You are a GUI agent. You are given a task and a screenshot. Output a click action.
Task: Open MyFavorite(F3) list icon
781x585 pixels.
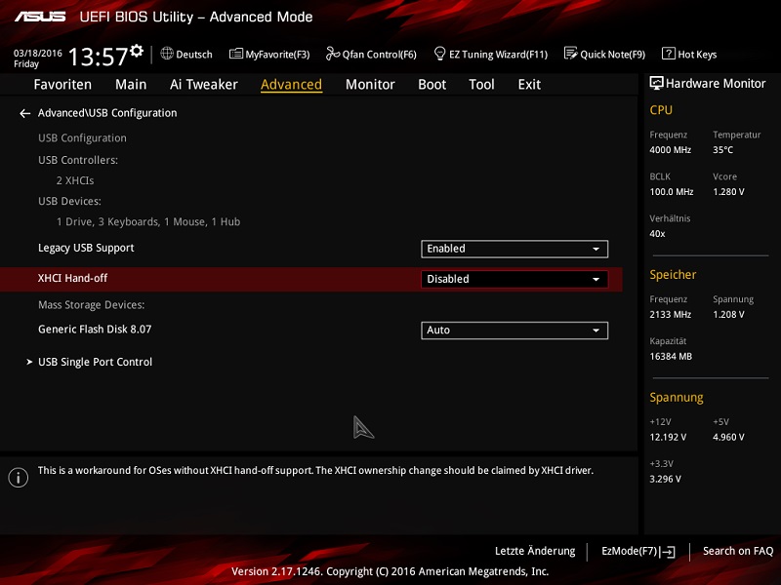coord(235,54)
